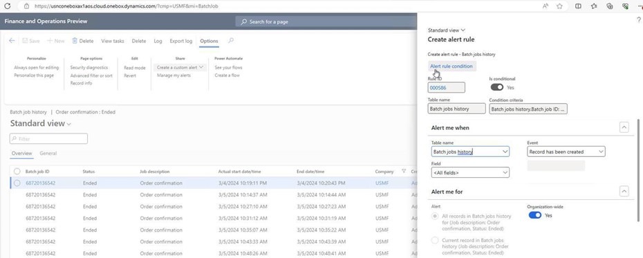This screenshot has width=643, height=258.
Task: Refresh the browser page
Action: click(8, 6)
